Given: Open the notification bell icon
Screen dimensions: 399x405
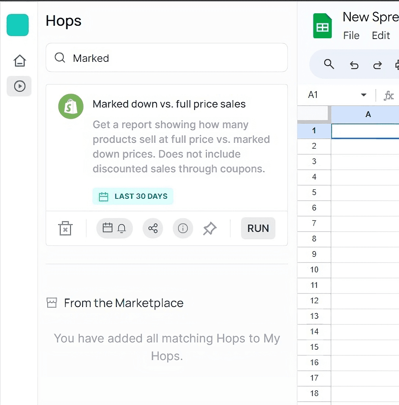Looking at the screenshot, I should pyautogui.click(x=122, y=228).
